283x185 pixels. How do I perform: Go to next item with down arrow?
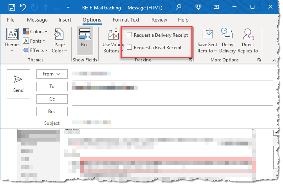[57, 7]
